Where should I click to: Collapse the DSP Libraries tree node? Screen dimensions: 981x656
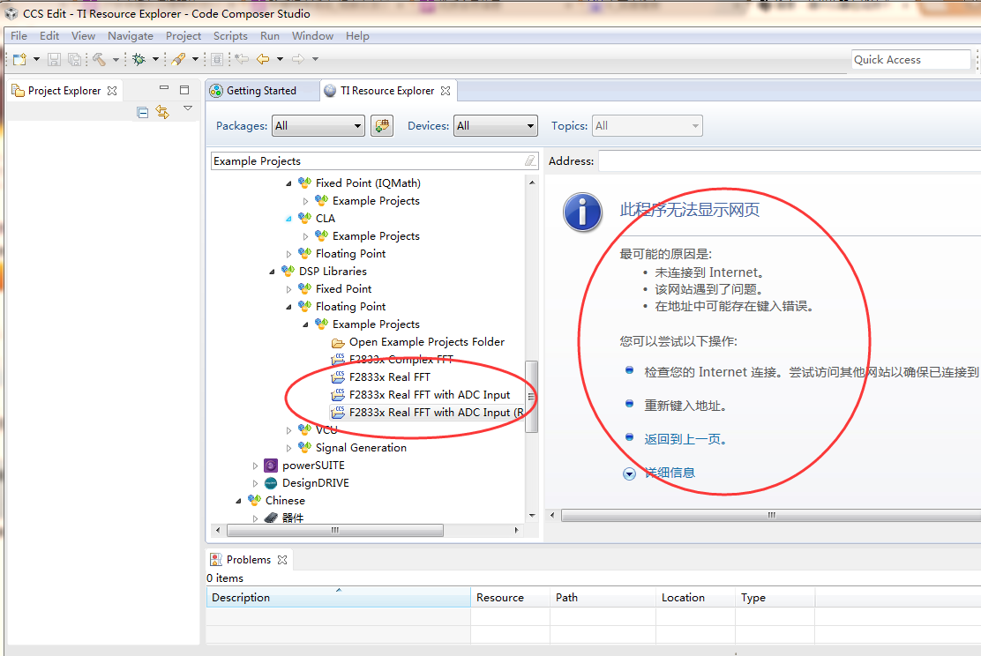click(x=272, y=272)
